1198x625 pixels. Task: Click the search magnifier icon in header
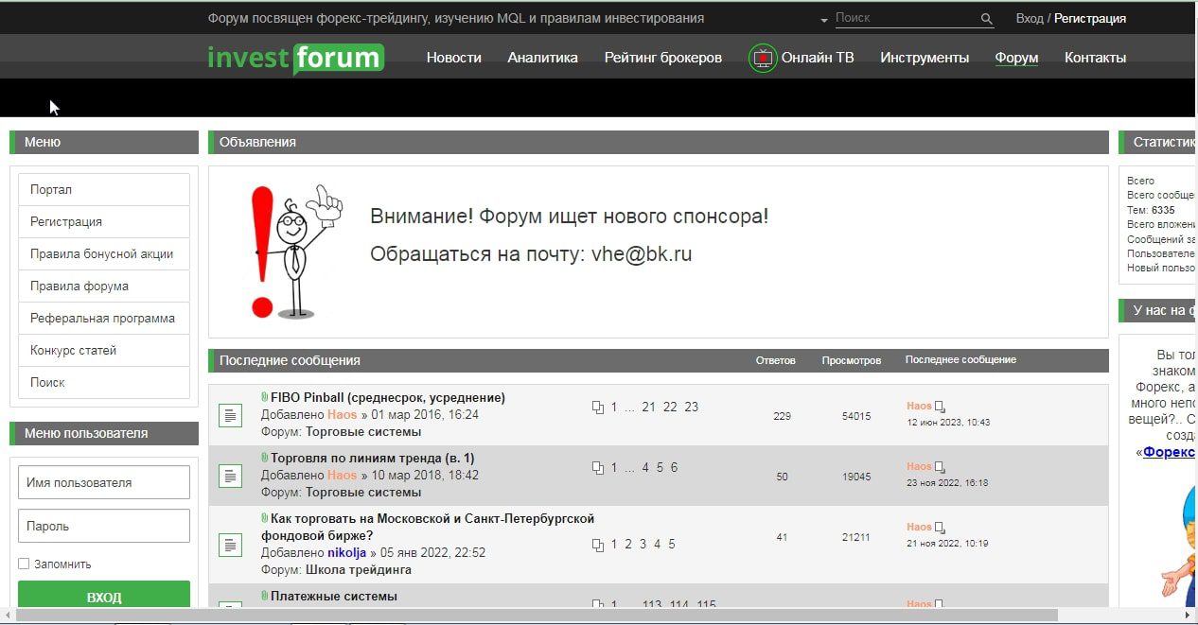[x=987, y=19]
